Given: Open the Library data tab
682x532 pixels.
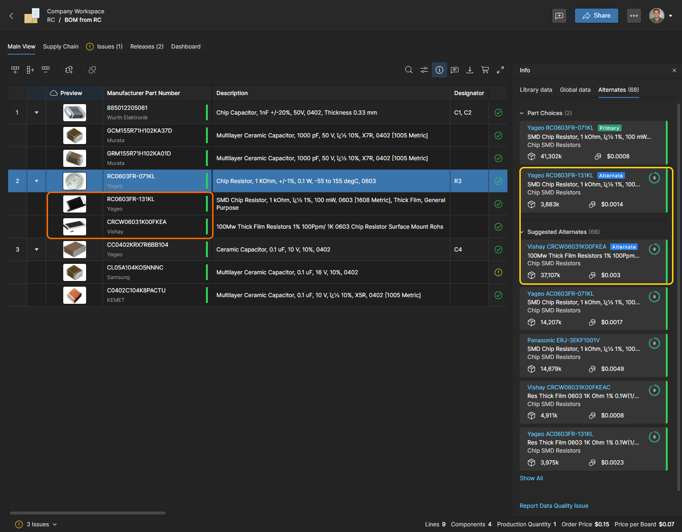Looking at the screenshot, I should (x=536, y=90).
